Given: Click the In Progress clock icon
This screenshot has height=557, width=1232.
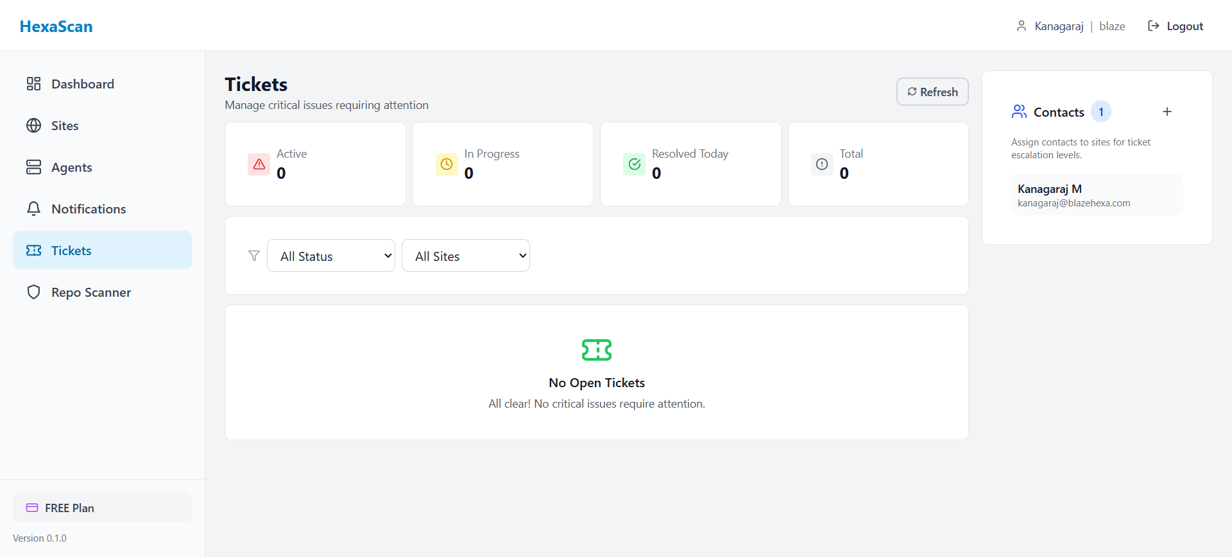Looking at the screenshot, I should [x=447, y=164].
